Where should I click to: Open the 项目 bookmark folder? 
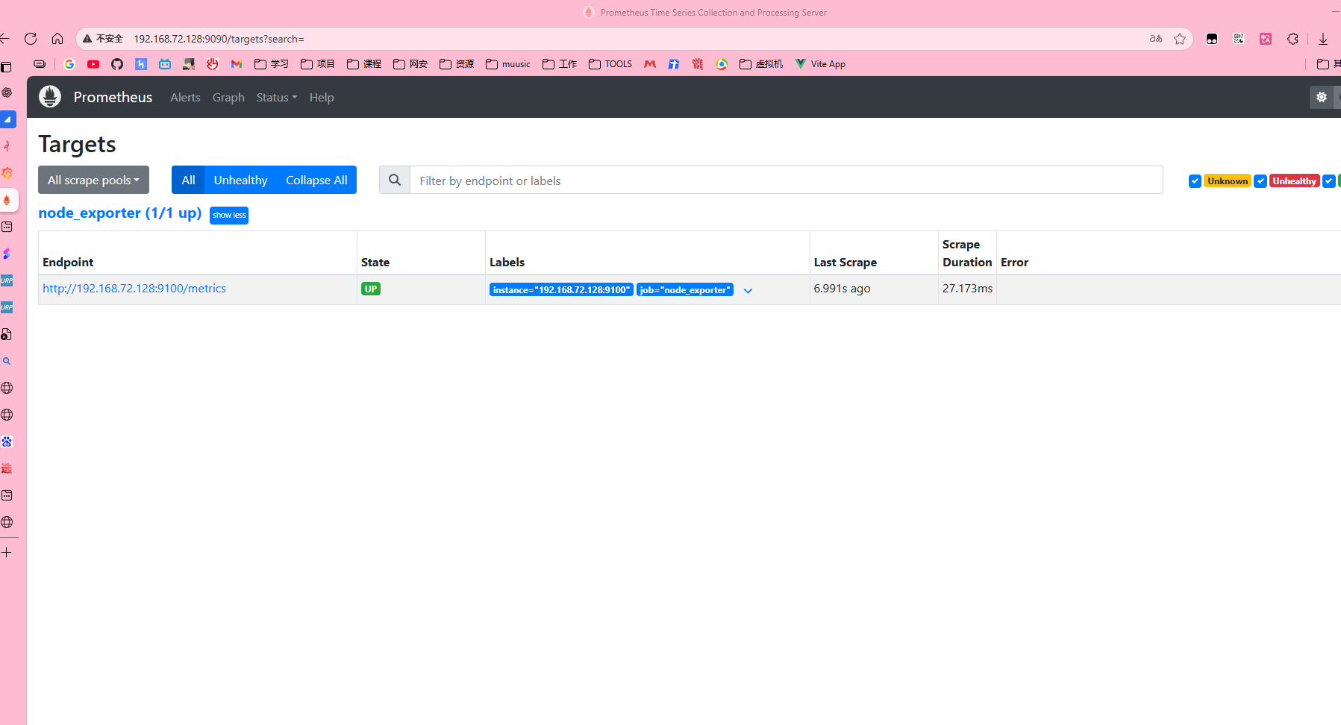pyautogui.click(x=318, y=64)
